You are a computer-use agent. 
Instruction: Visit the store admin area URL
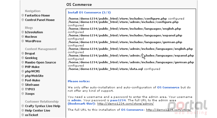click(125, 104)
